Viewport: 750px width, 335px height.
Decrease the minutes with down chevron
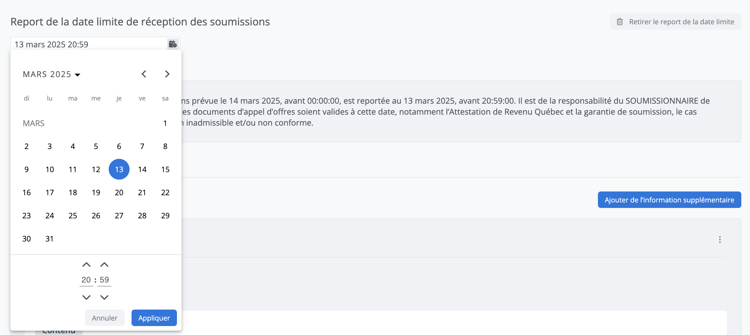pos(104,297)
